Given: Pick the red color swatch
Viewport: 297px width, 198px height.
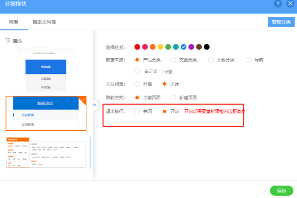Looking at the screenshot, I should [137, 47].
